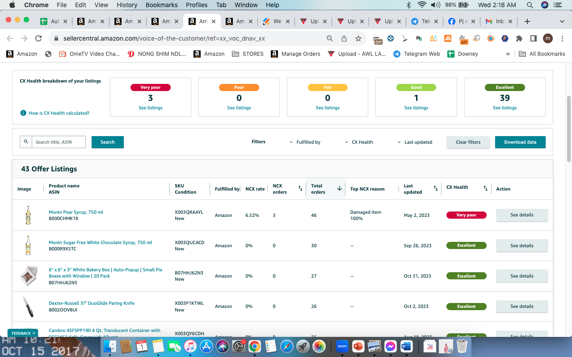Sort the table by Total orders arrow
The width and height of the screenshot is (572, 357).
tap(339, 189)
